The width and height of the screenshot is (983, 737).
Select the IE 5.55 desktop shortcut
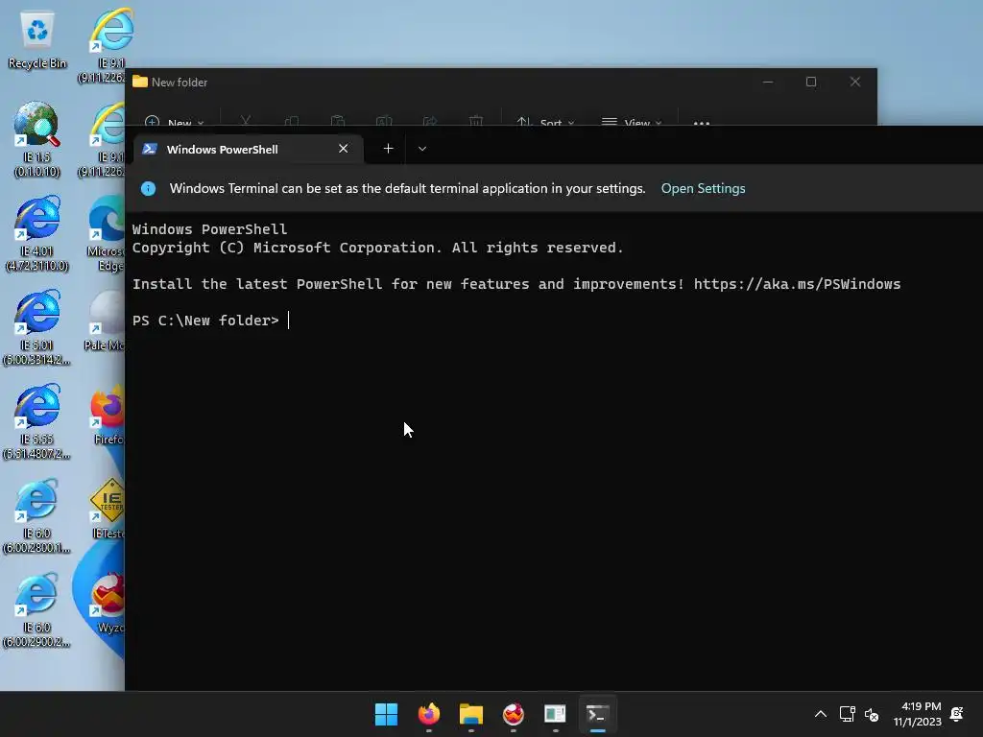tap(37, 421)
